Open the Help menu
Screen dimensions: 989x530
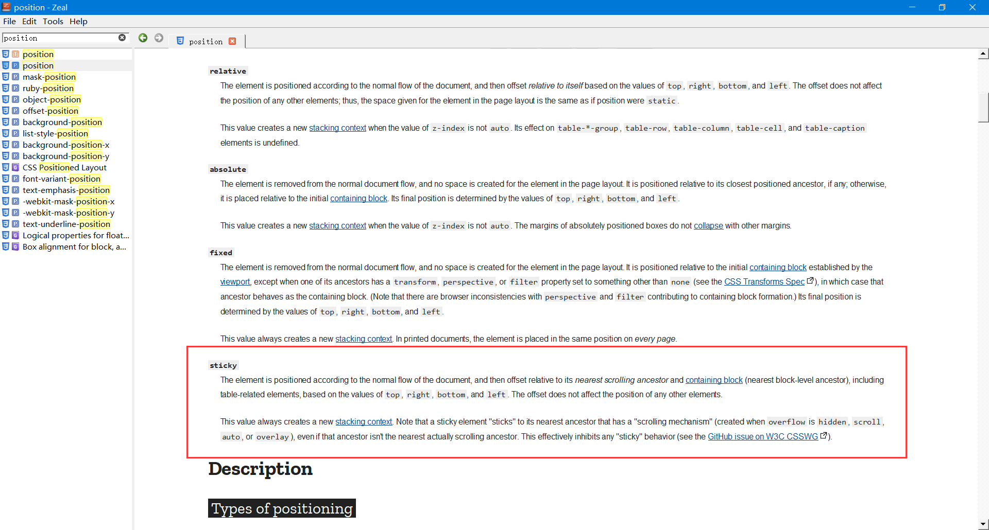(79, 21)
